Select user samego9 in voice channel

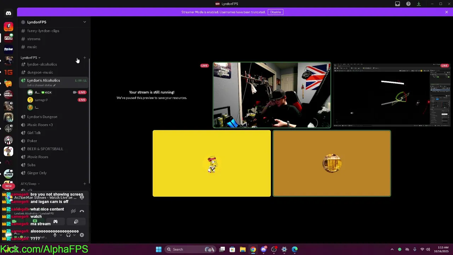coord(41,100)
